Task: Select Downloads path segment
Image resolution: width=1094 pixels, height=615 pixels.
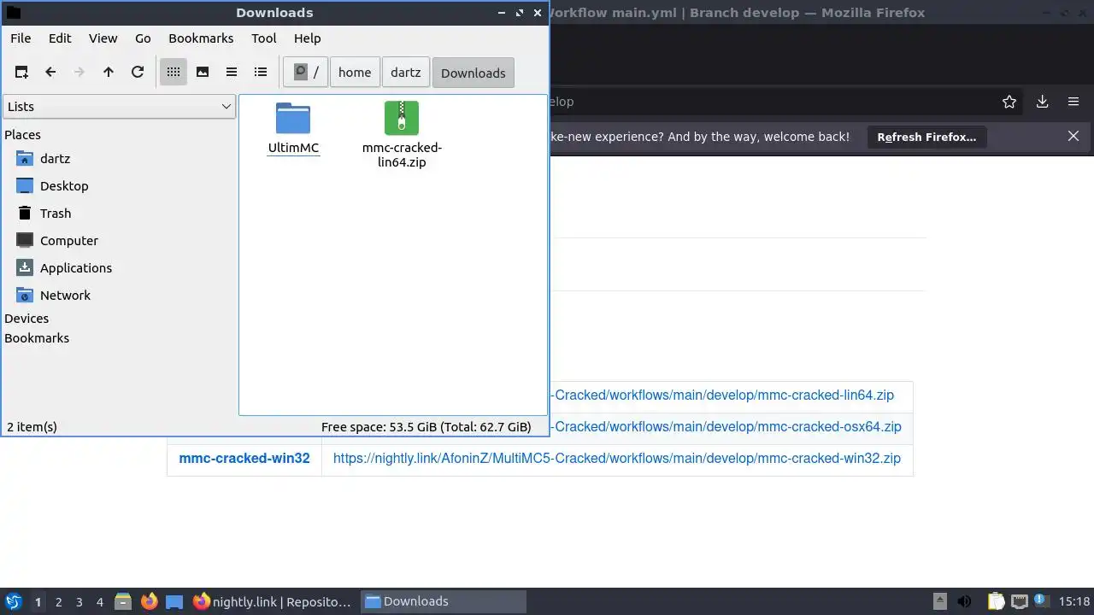Action: (x=473, y=73)
